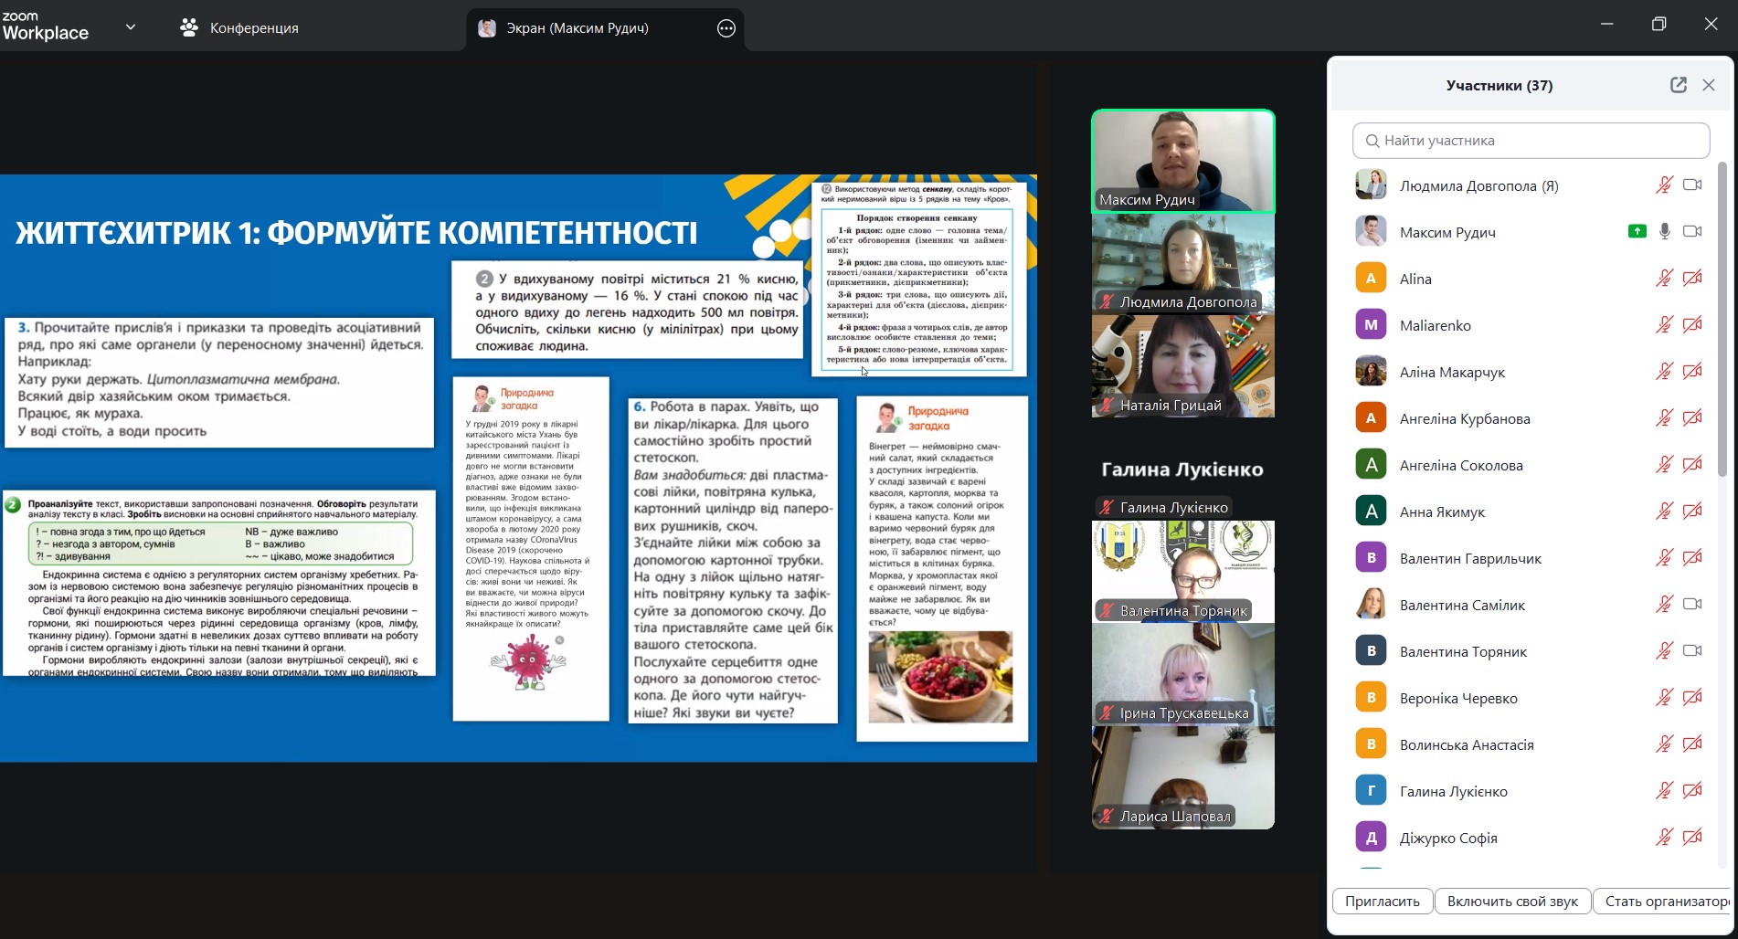Open screen share more options menu
1738x939 pixels.
(726, 28)
